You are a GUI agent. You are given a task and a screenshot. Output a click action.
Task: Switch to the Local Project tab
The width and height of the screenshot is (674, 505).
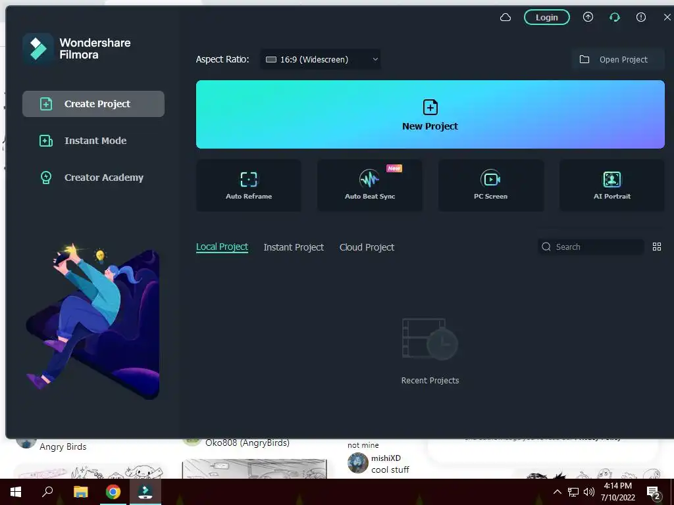pyautogui.click(x=222, y=247)
